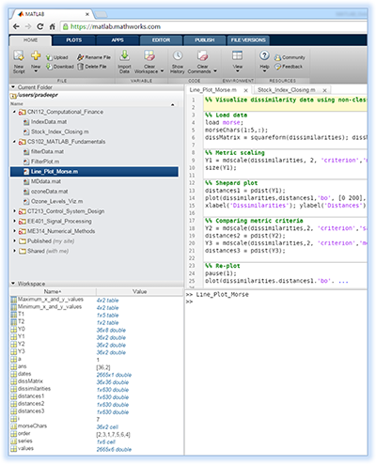376x464 pixels.
Task: Open the 36x8 double value of Y0
Action: click(x=111, y=331)
